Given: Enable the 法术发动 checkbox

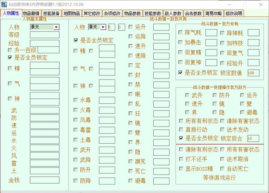Looking at the screenshot, I should 222,129.
